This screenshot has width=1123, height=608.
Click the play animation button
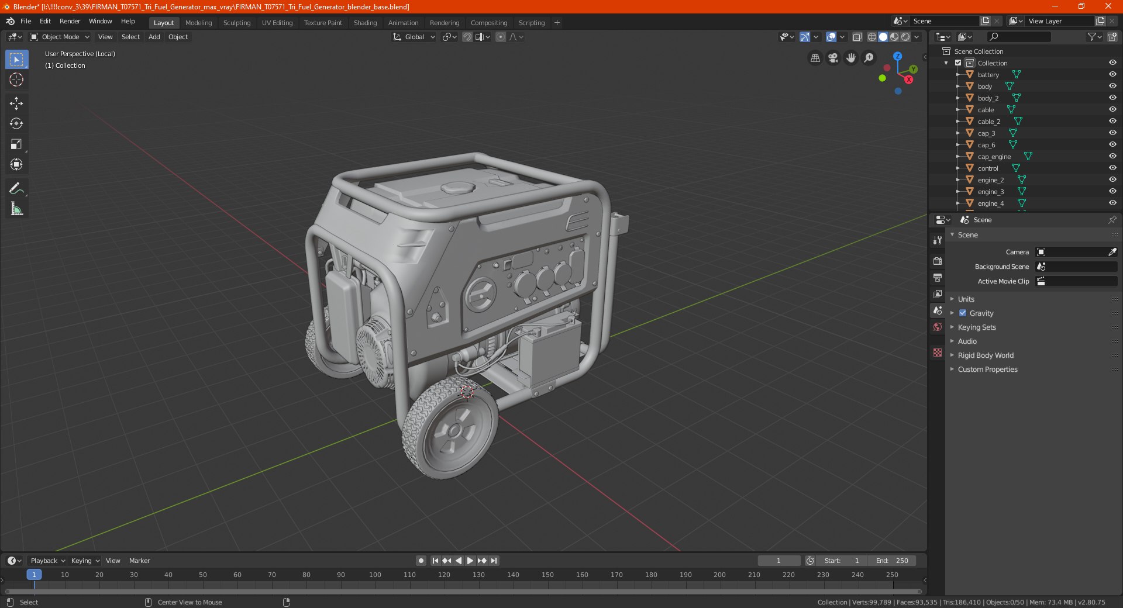pos(470,561)
